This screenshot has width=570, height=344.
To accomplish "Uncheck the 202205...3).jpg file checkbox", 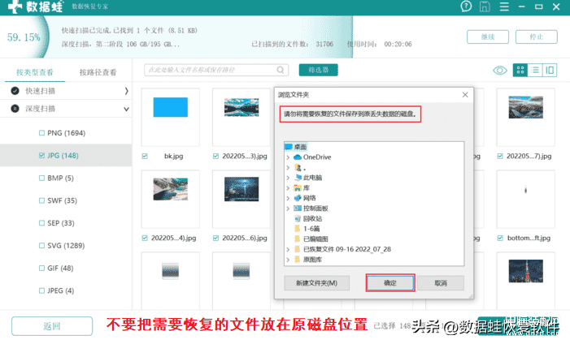I will click(215, 156).
